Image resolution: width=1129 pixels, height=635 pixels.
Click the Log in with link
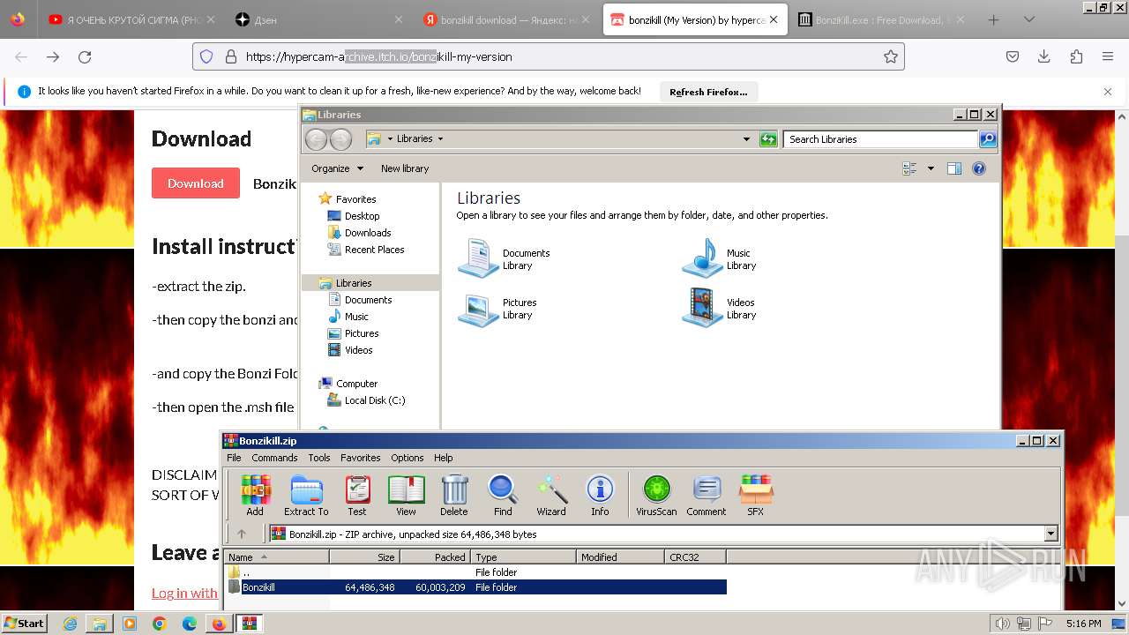[184, 593]
